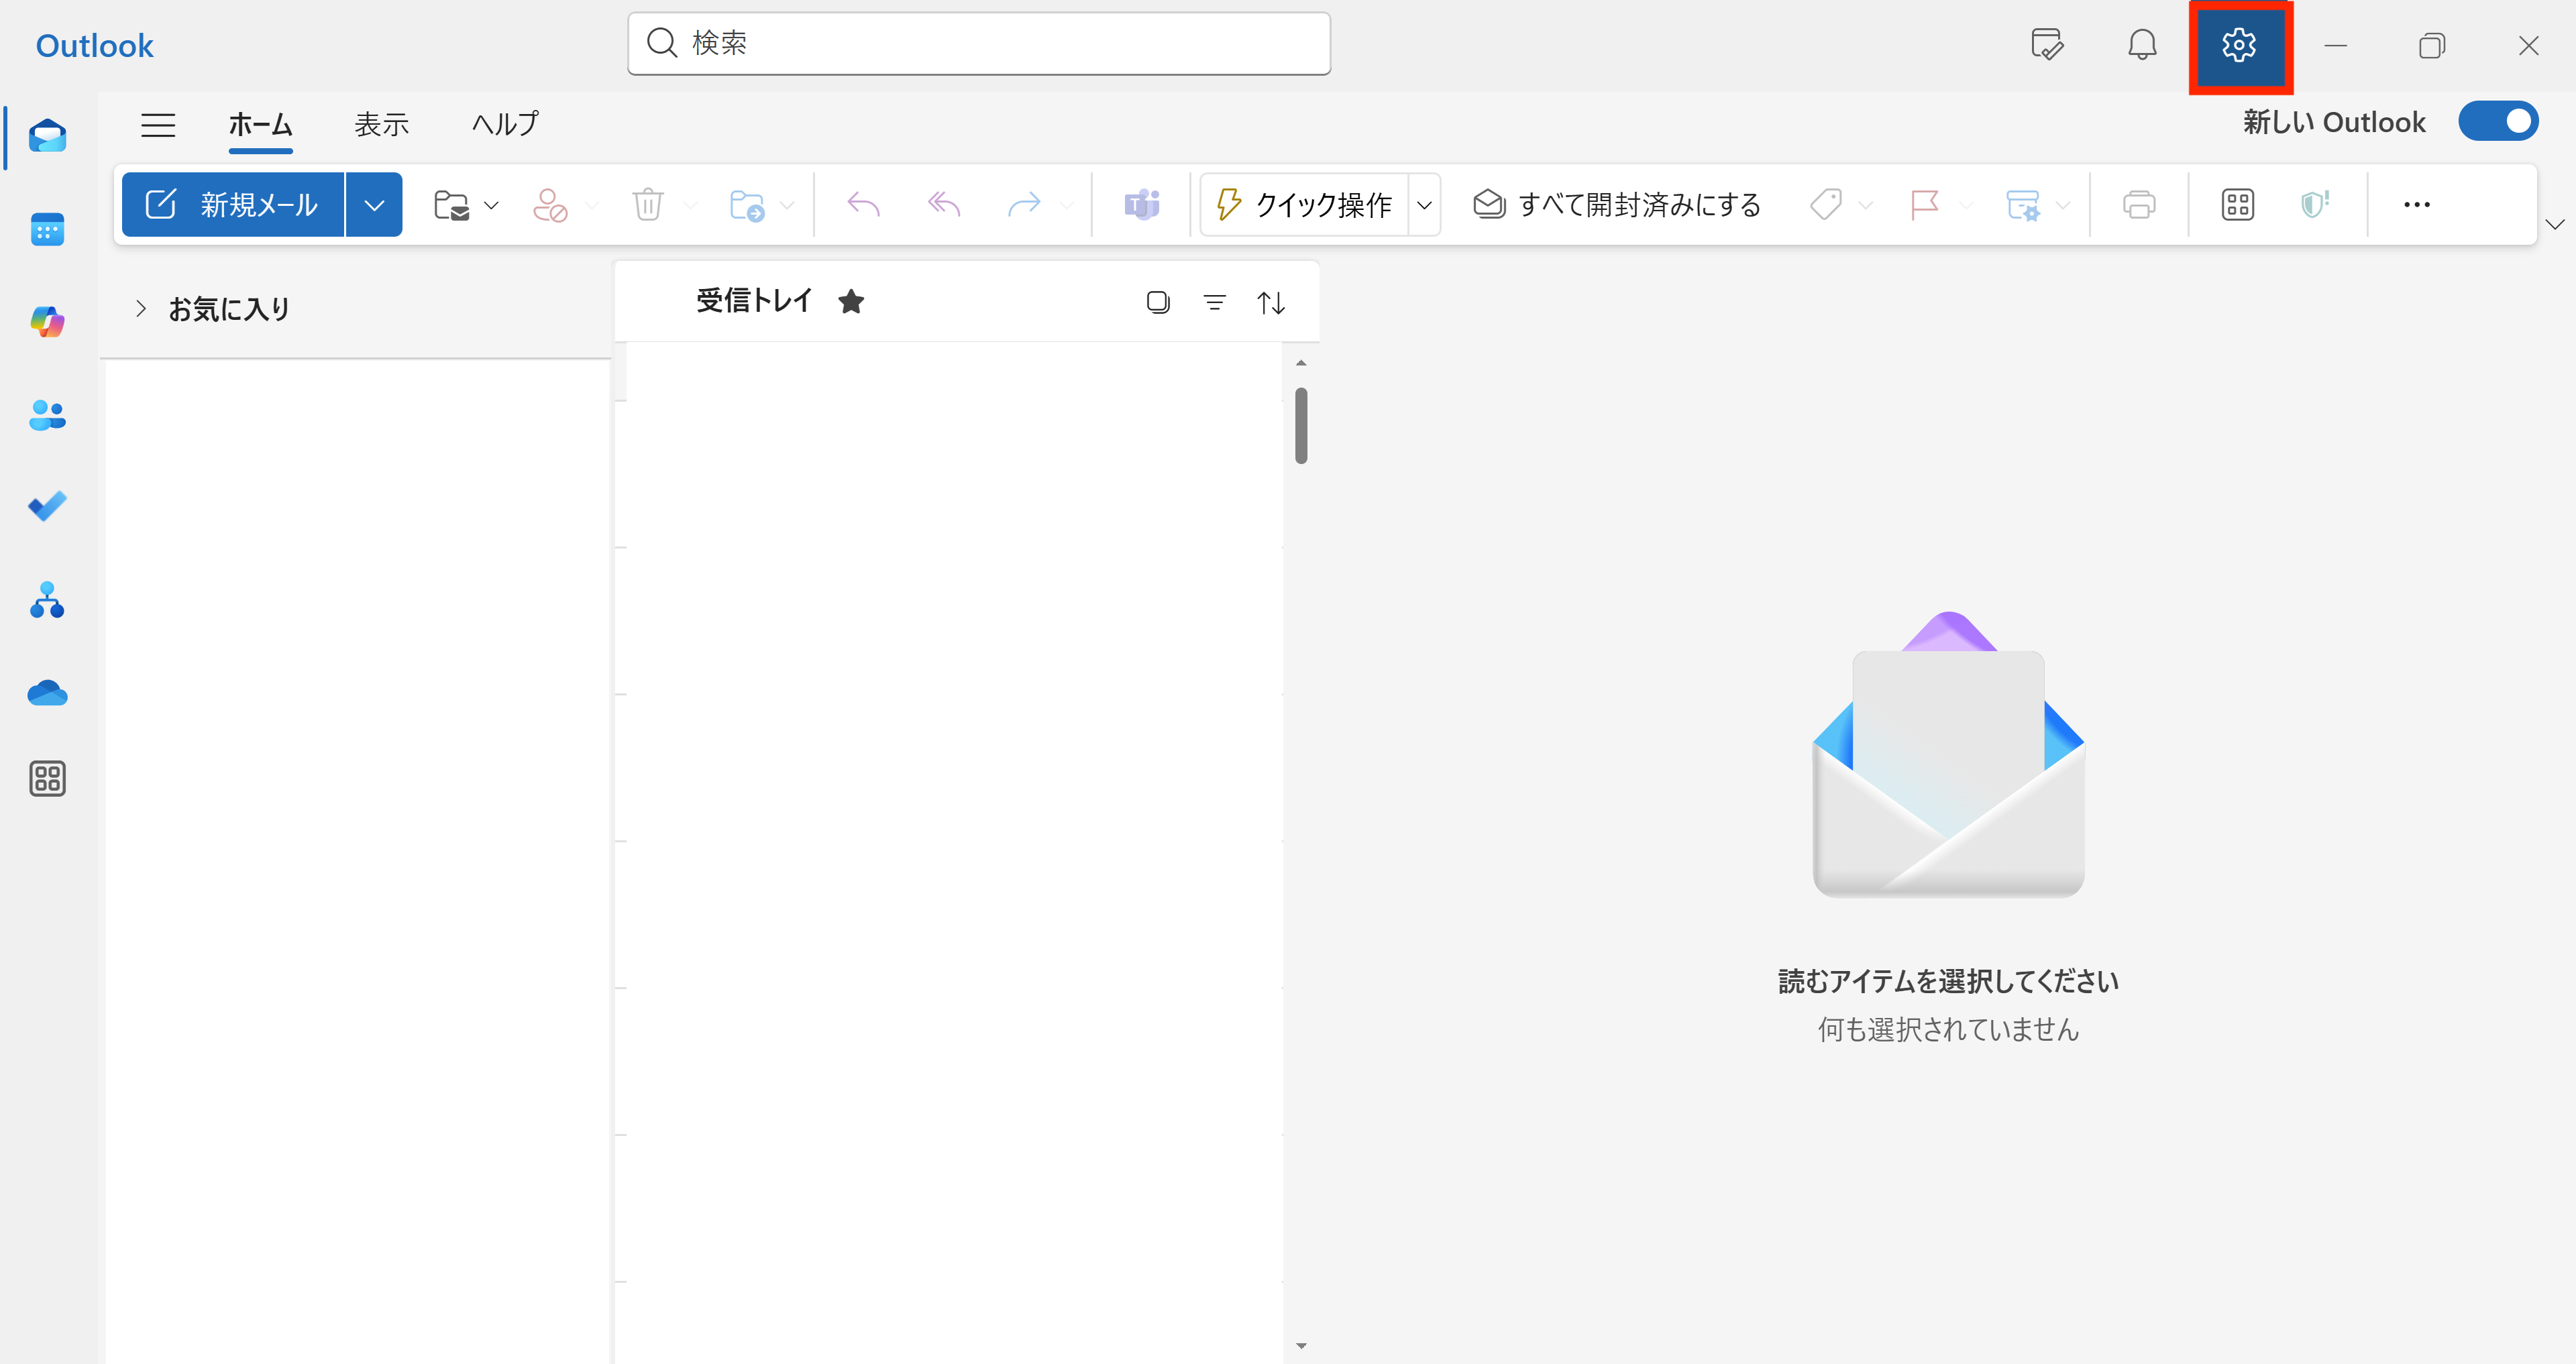
Task: Click the scrollbar down arrow
Action: (x=1301, y=1346)
